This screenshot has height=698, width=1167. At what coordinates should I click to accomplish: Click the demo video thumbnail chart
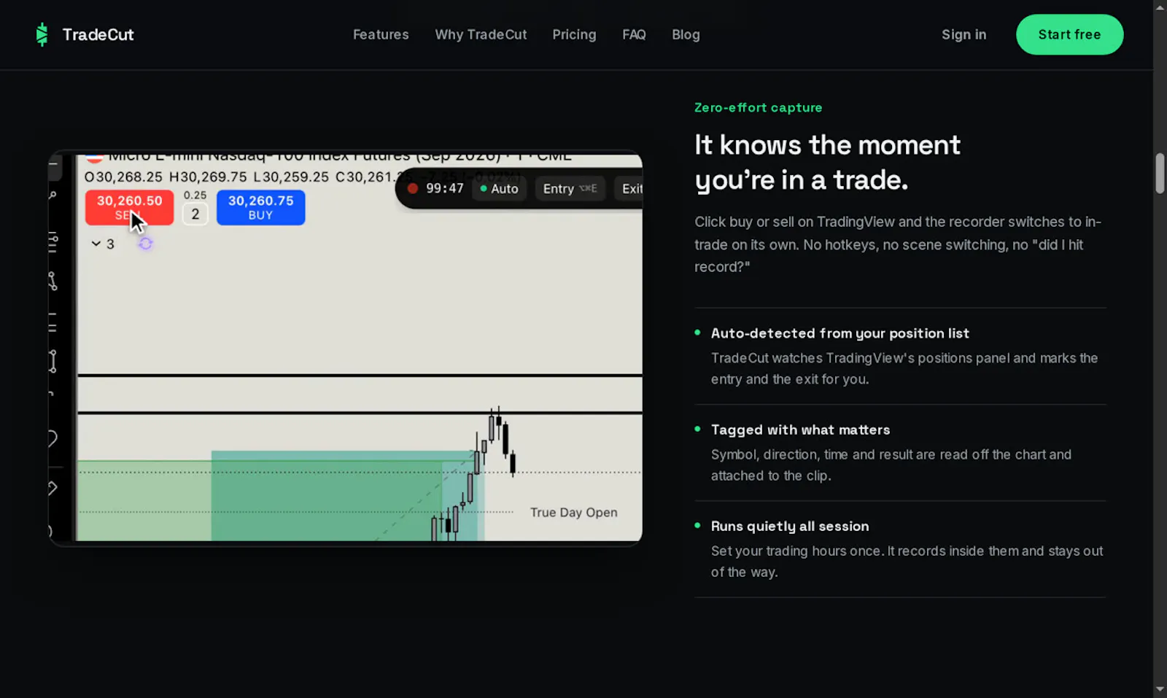coord(345,348)
